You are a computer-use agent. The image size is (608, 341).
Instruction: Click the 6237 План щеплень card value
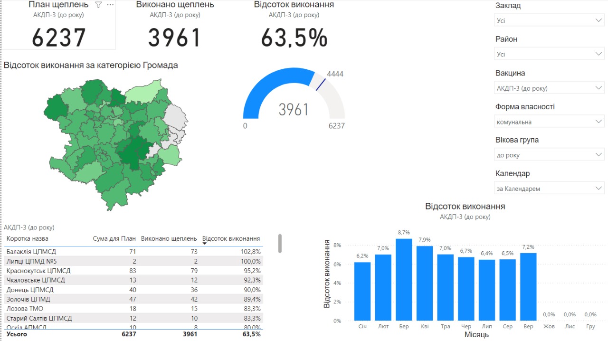click(x=59, y=38)
